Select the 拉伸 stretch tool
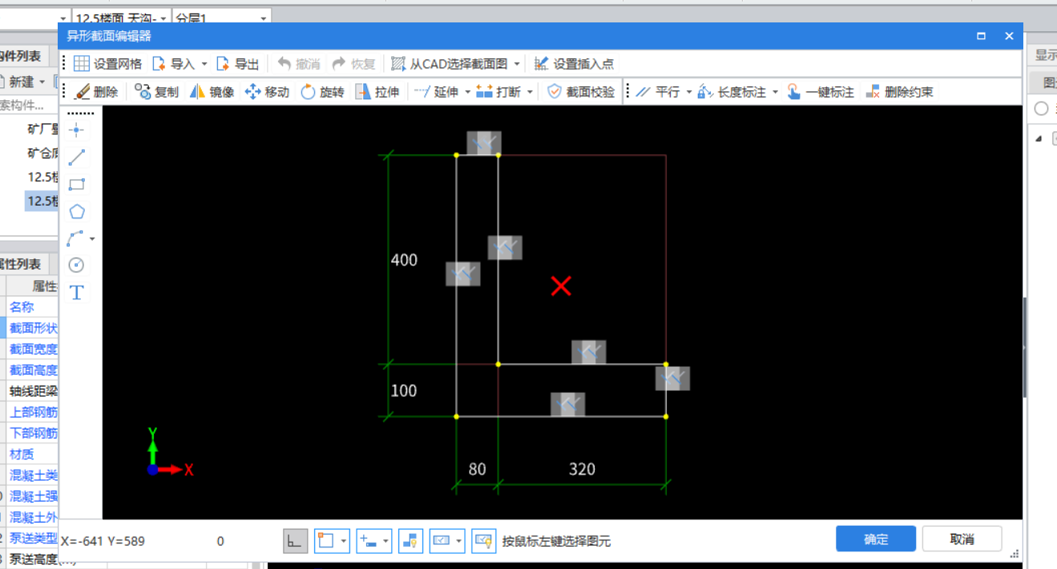This screenshot has height=569, width=1057. [377, 92]
